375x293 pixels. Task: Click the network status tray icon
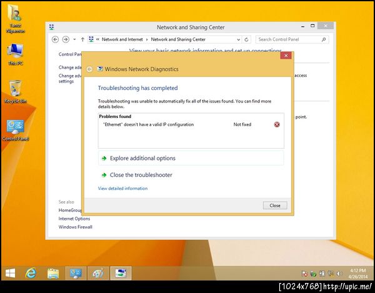(x=331, y=274)
